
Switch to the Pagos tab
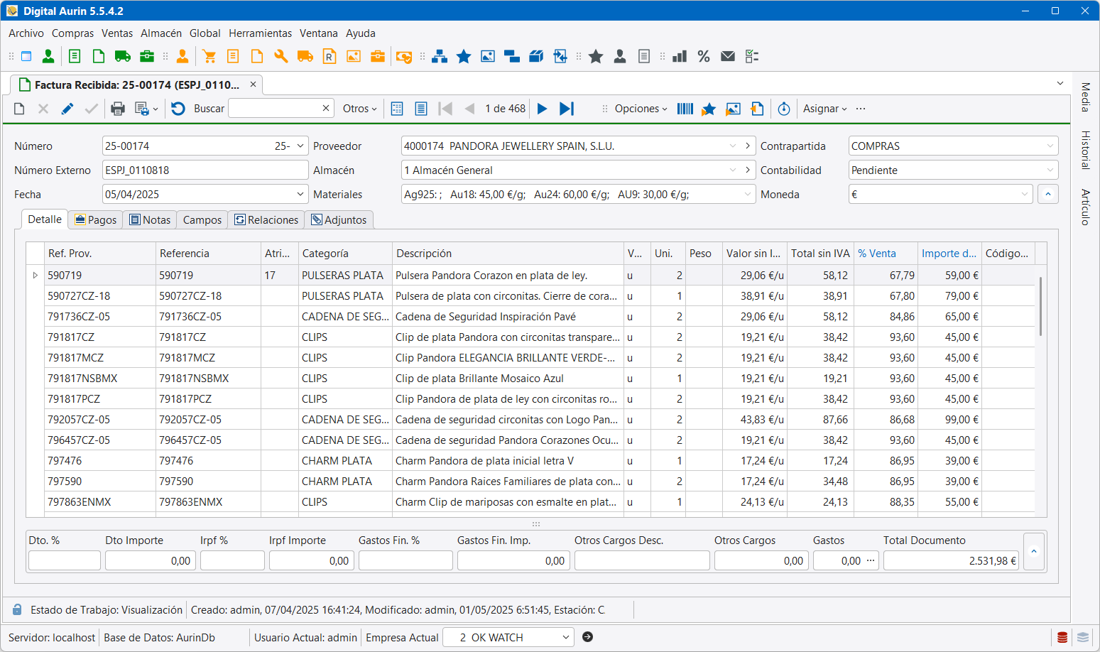tap(96, 220)
